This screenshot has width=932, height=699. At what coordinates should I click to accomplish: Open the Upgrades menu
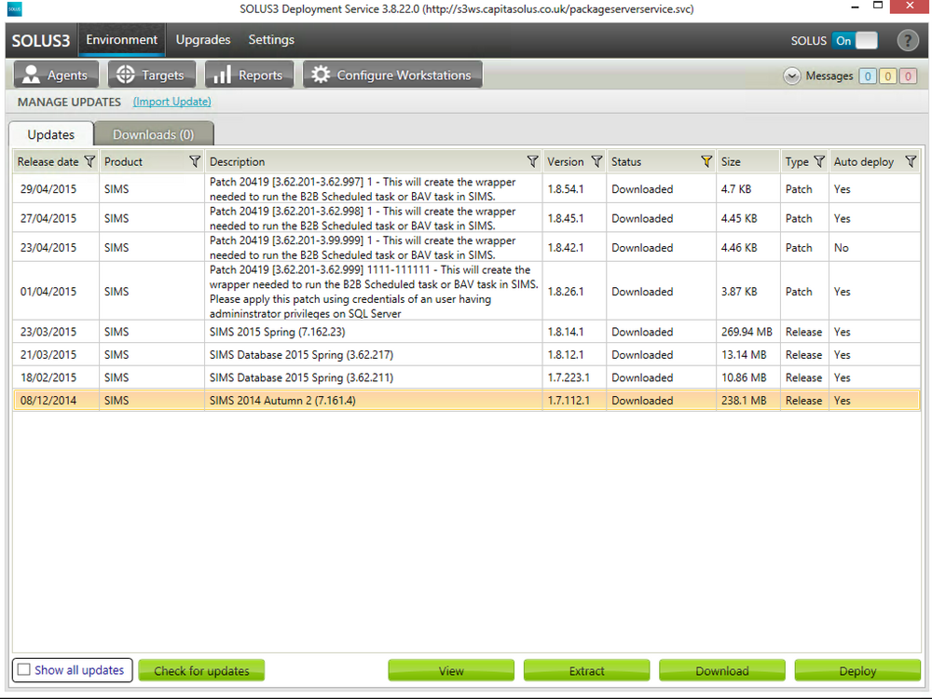(202, 40)
